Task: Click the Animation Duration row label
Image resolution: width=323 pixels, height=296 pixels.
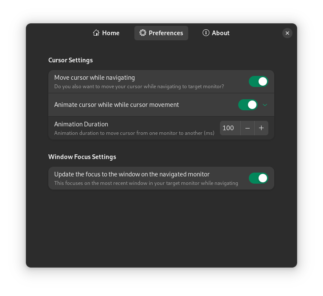Action: tap(81, 124)
